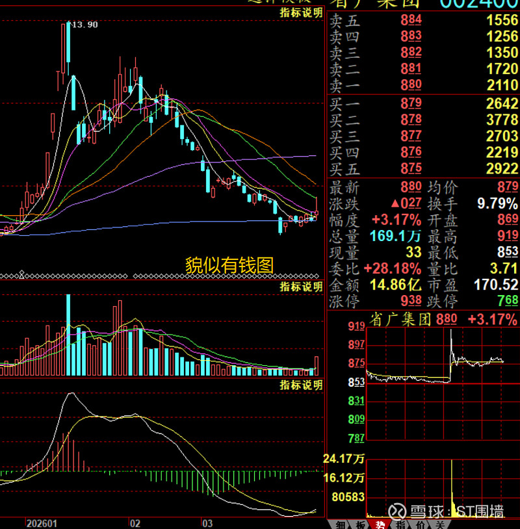Select the 买五 row priced 875
This screenshot has width=520, height=529.
click(424, 168)
